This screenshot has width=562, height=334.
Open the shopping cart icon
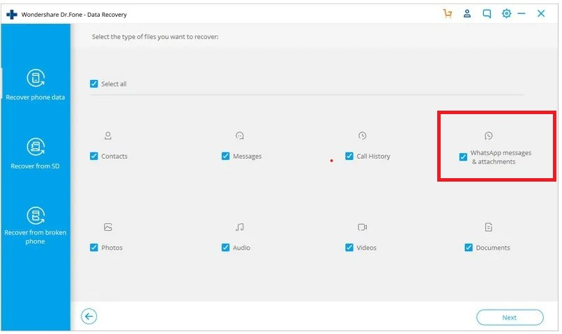[x=448, y=14]
